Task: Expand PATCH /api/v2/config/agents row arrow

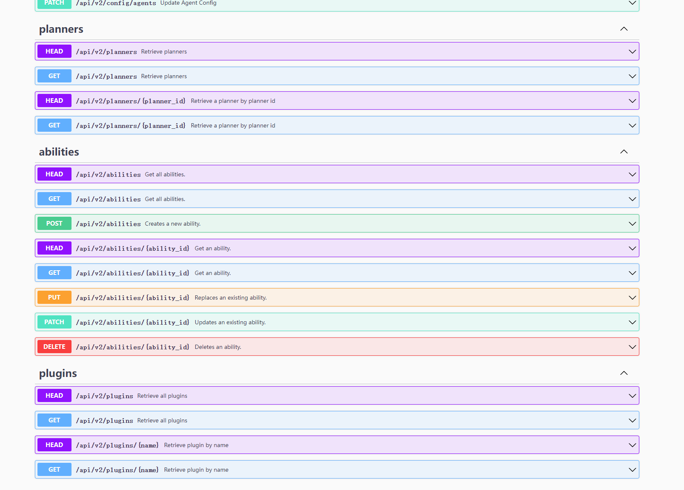Action: tap(632, 3)
